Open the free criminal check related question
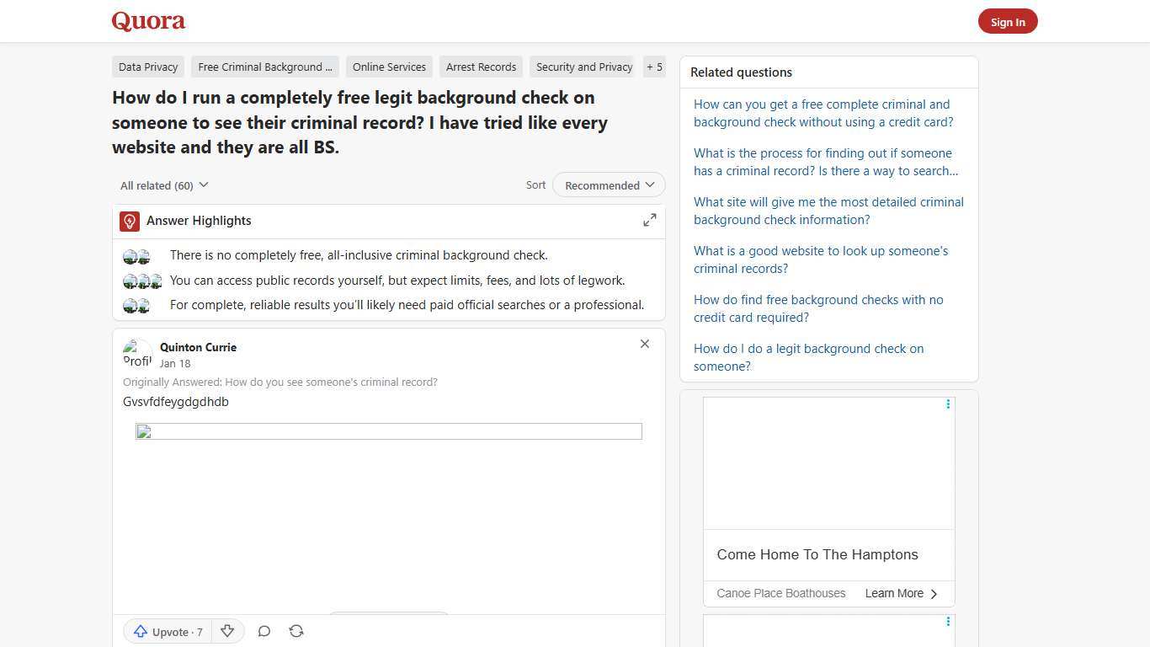 coord(823,113)
